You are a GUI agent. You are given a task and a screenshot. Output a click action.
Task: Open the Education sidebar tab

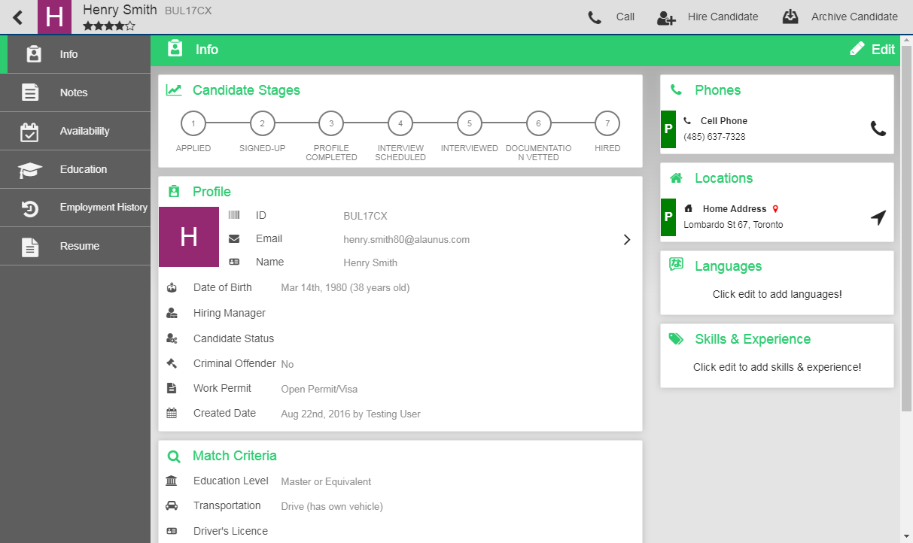[75, 169]
